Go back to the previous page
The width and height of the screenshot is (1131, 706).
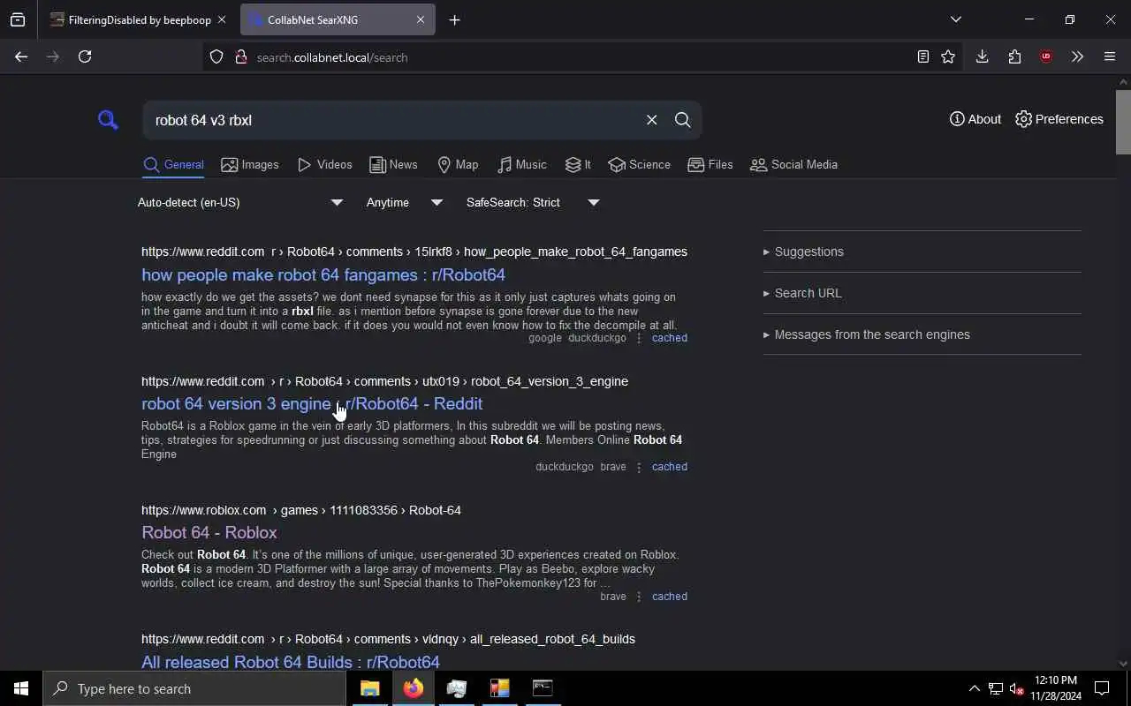tap(21, 56)
